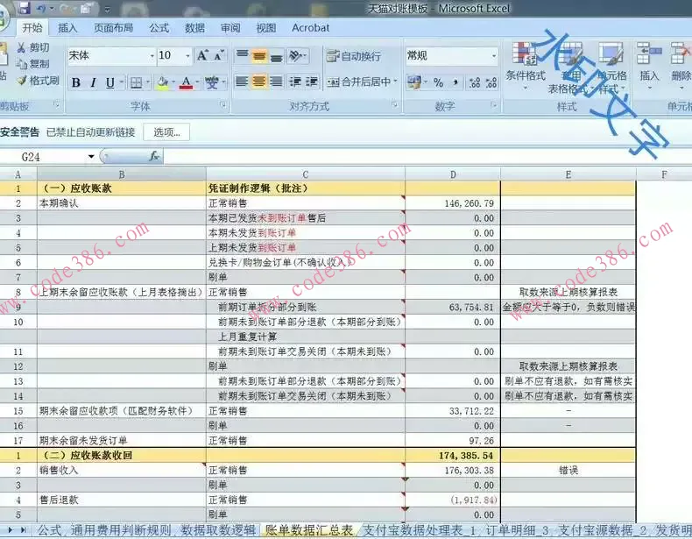Align text right
The width and height of the screenshot is (692, 539).
276,82
